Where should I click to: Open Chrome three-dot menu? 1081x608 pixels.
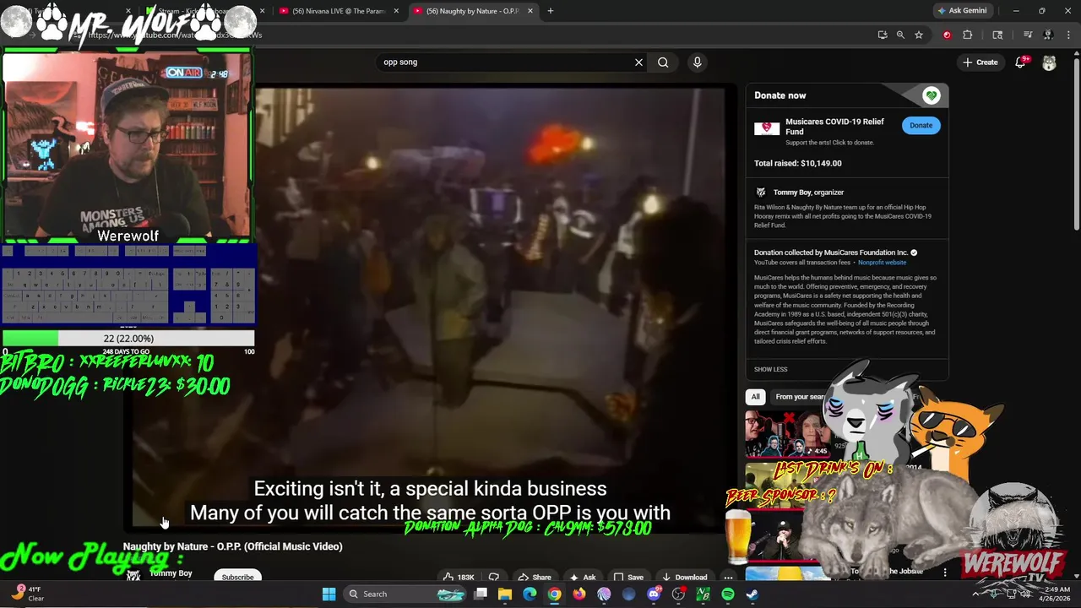point(1068,35)
